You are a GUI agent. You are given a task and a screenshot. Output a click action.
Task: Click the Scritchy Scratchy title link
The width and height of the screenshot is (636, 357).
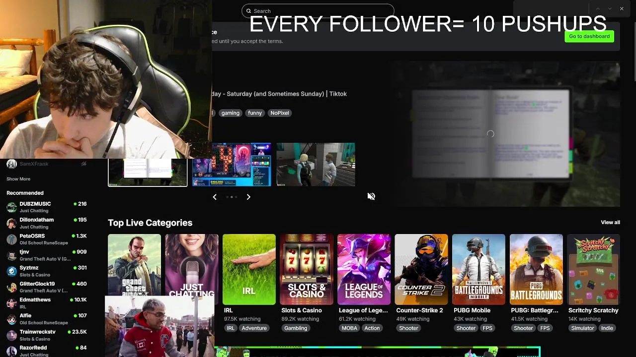click(593, 310)
